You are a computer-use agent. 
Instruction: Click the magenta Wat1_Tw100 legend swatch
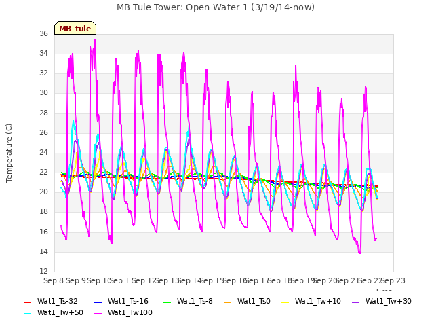pos(98,314)
